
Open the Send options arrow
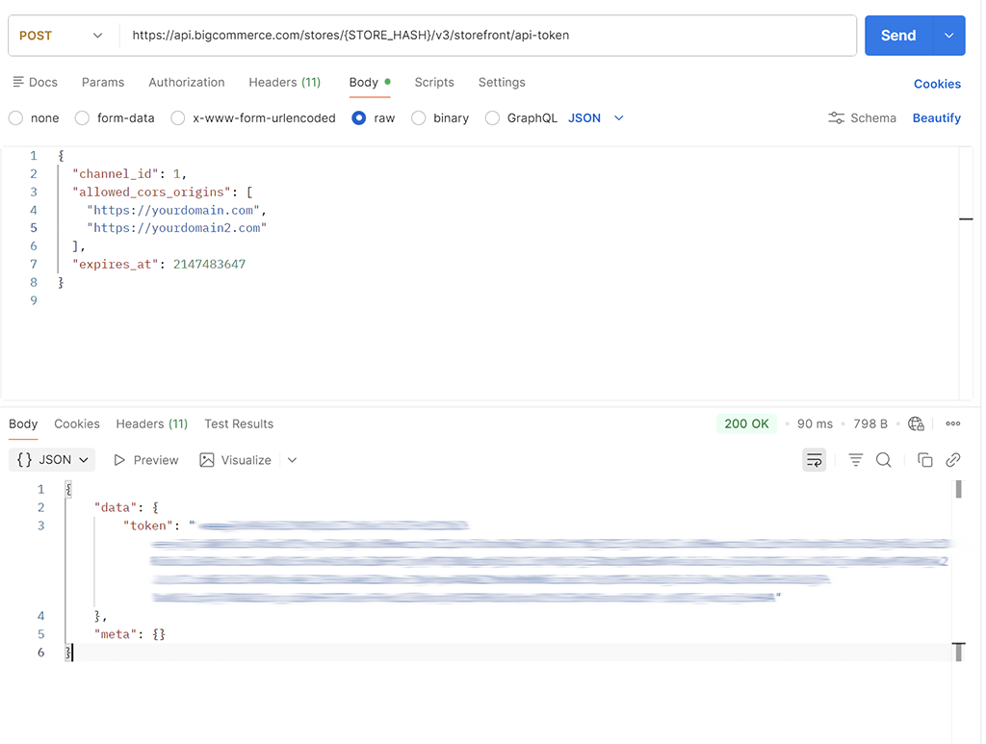tap(949, 36)
